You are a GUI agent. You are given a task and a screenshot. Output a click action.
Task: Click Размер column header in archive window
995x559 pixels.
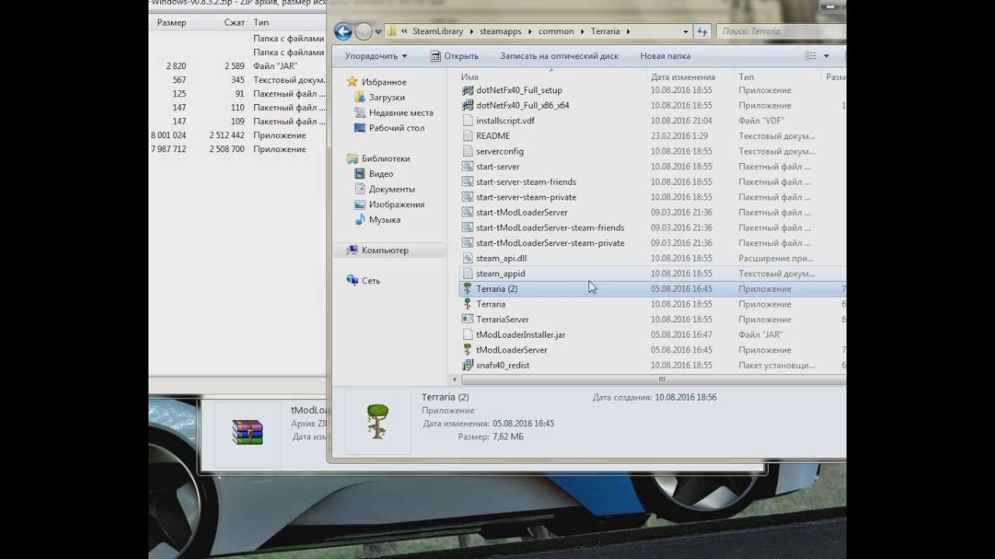click(171, 23)
